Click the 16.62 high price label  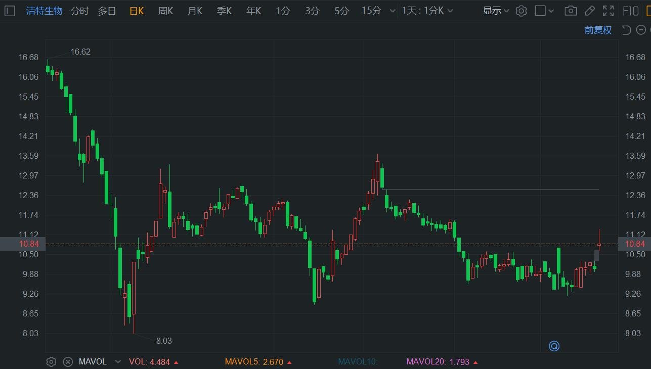pos(80,52)
